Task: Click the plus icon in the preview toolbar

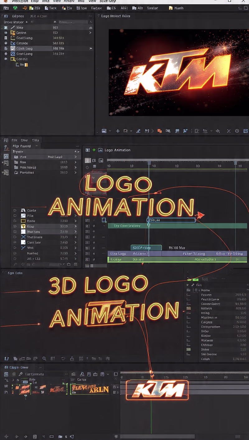Action: [118, 131]
